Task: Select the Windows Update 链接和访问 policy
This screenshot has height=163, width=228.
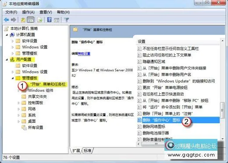Action: click(x=179, y=81)
